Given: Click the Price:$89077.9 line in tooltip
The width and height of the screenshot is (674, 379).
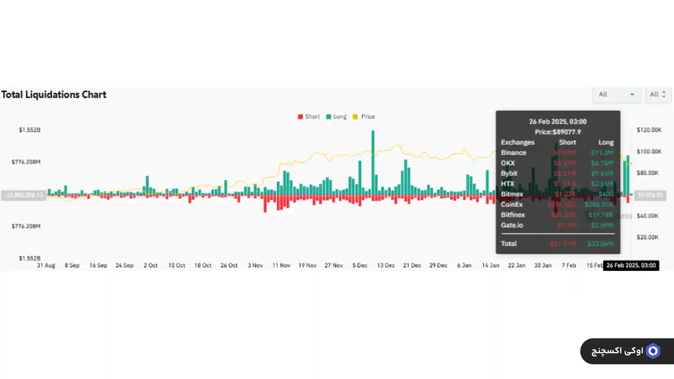Looking at the screenshot, I should [x=557, y=132].
